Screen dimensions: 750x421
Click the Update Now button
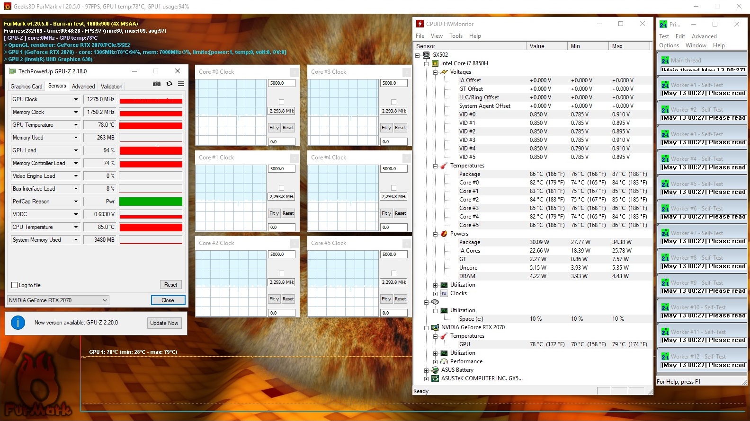pos(164,323)
